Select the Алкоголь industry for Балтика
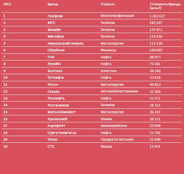 109,71
